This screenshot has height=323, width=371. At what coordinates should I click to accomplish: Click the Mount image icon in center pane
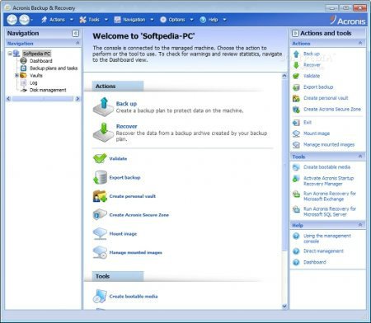click(x=100, y=233)
